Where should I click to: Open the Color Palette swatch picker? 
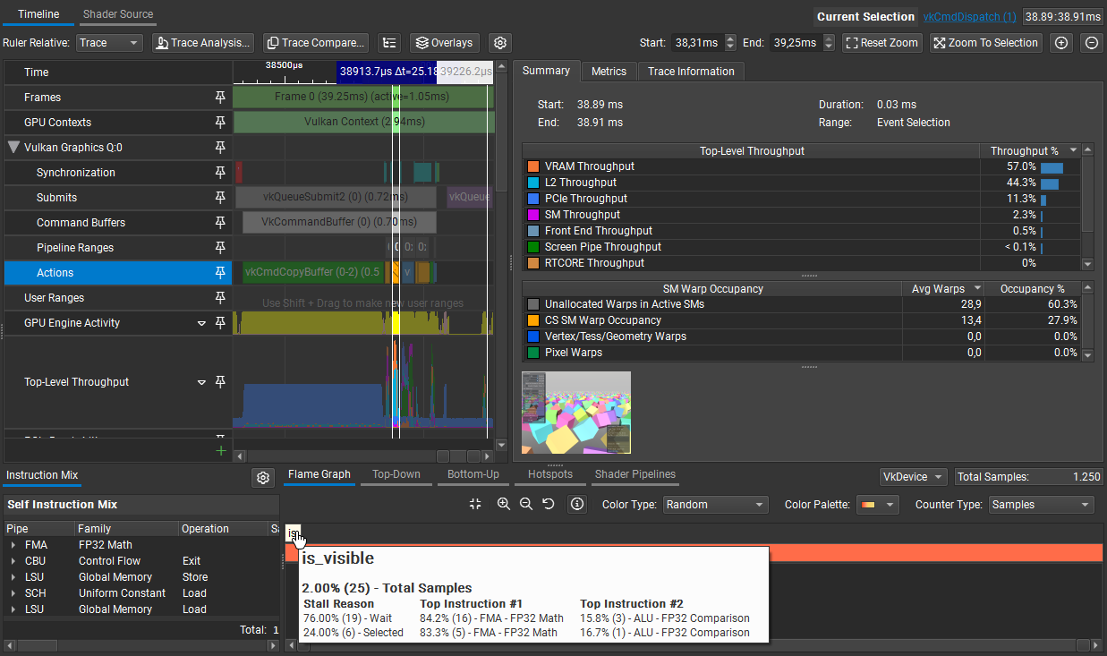(877, 505)
